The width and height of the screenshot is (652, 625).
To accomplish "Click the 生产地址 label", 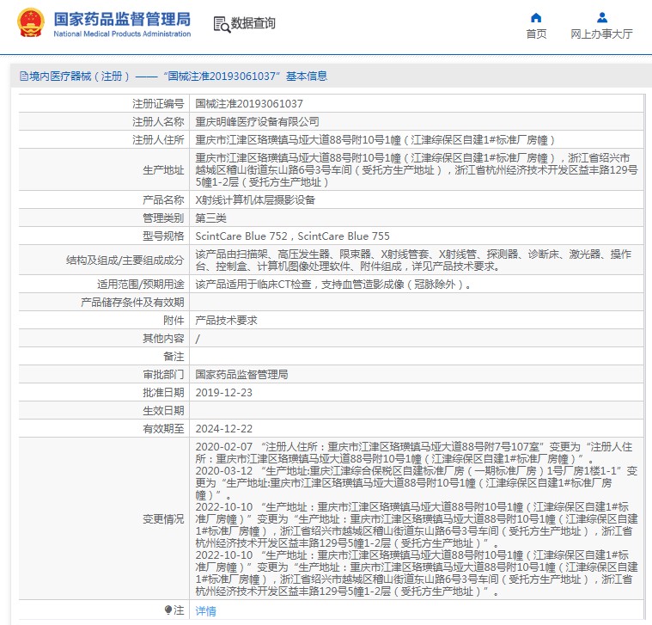I will (163, 169).
